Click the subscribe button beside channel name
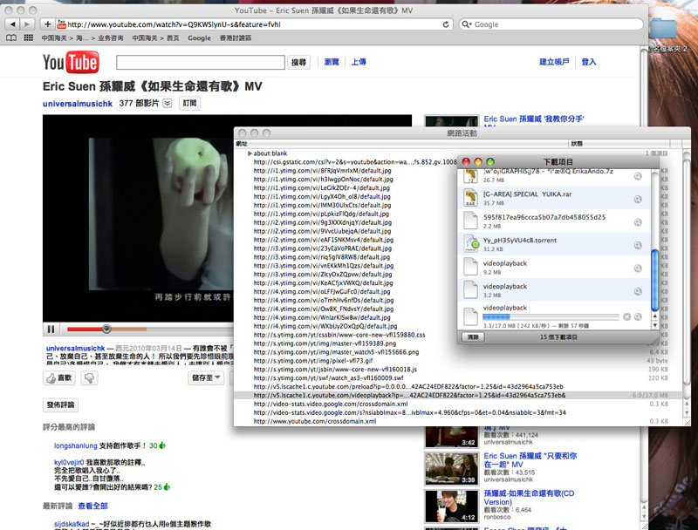 click(x=188, y=104)
